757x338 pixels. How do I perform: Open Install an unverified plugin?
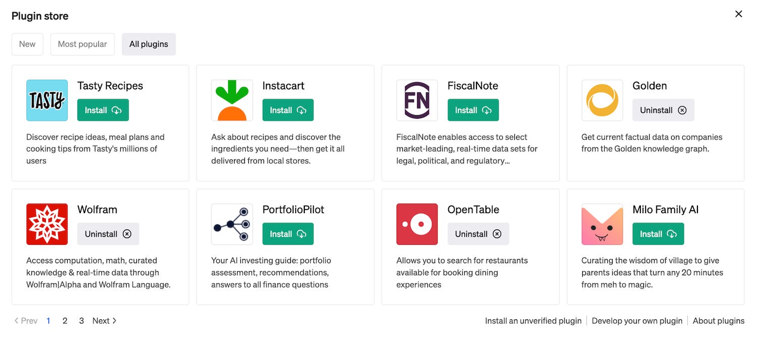(533, 320)
